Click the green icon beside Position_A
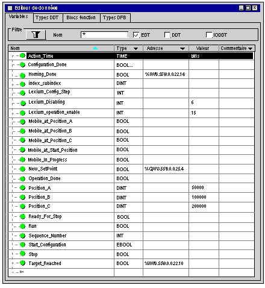Viewport: 265px width, 288px height. coord(22,188)
